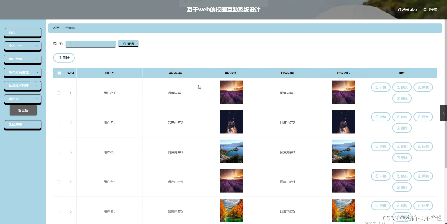Click the delete icon on row 4's 删除 button
The height and width of the screenshot is (224, 447).
tap(398, 187)
